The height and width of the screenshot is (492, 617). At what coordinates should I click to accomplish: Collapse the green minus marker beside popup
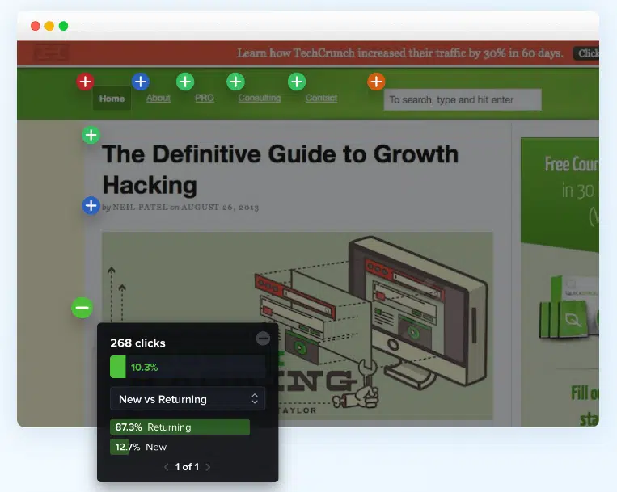point(82,307)
